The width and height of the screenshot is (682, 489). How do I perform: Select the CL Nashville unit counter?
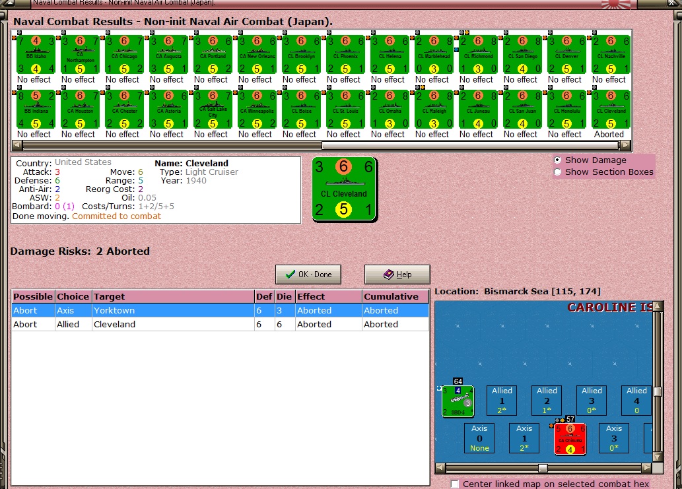pos(611,54)
